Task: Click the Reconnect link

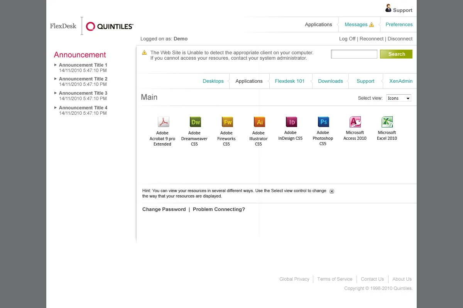Action: [x=372, y=39]
